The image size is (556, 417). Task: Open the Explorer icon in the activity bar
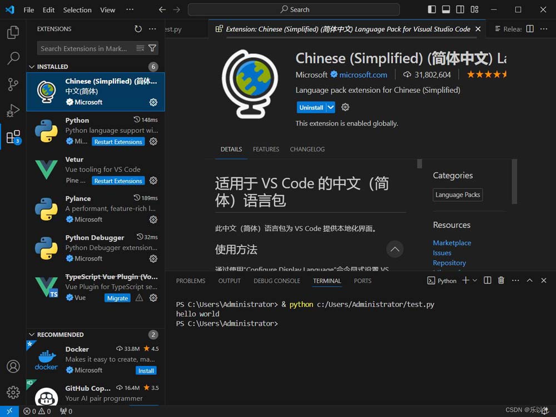(x=12, y=32)
